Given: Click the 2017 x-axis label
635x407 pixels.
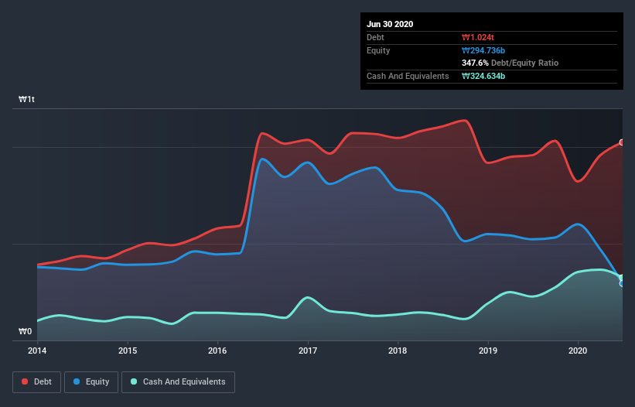Looking at the screenshot, I should pos(308,351).
